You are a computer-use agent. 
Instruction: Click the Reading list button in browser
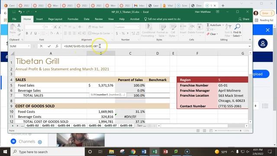tap(264, 20)
